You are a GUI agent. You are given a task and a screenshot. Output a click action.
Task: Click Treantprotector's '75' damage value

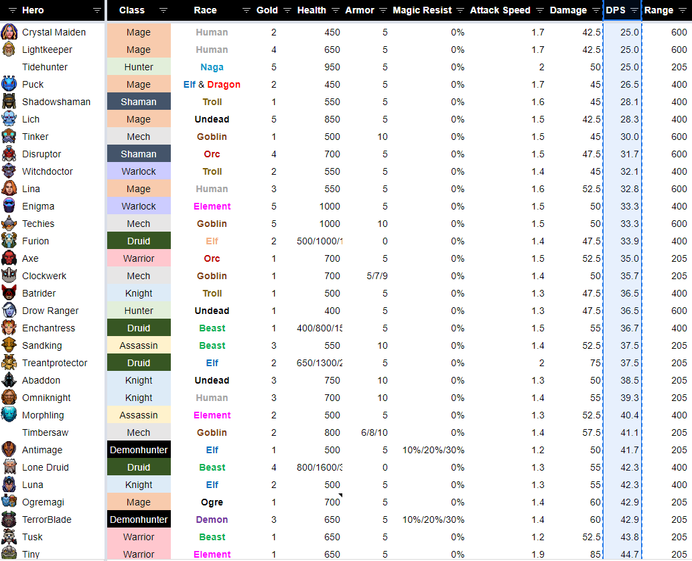pos(596,363)
